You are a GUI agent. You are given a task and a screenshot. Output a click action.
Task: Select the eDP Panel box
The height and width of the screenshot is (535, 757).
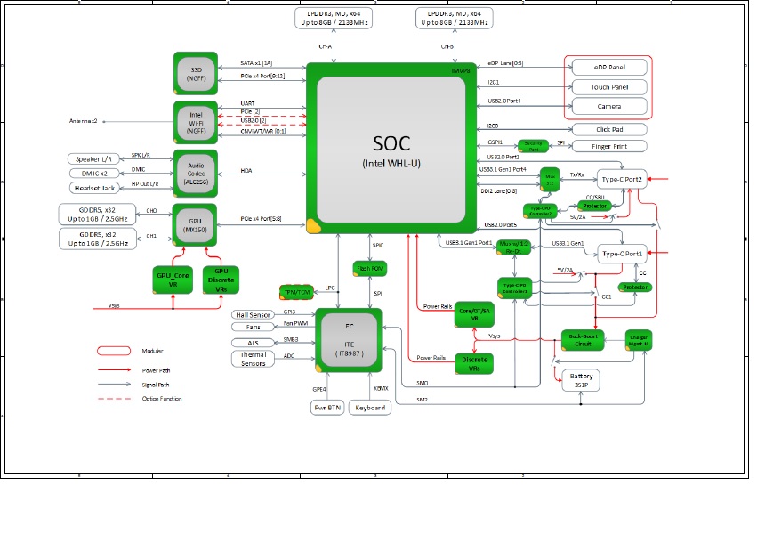(609, 67)
